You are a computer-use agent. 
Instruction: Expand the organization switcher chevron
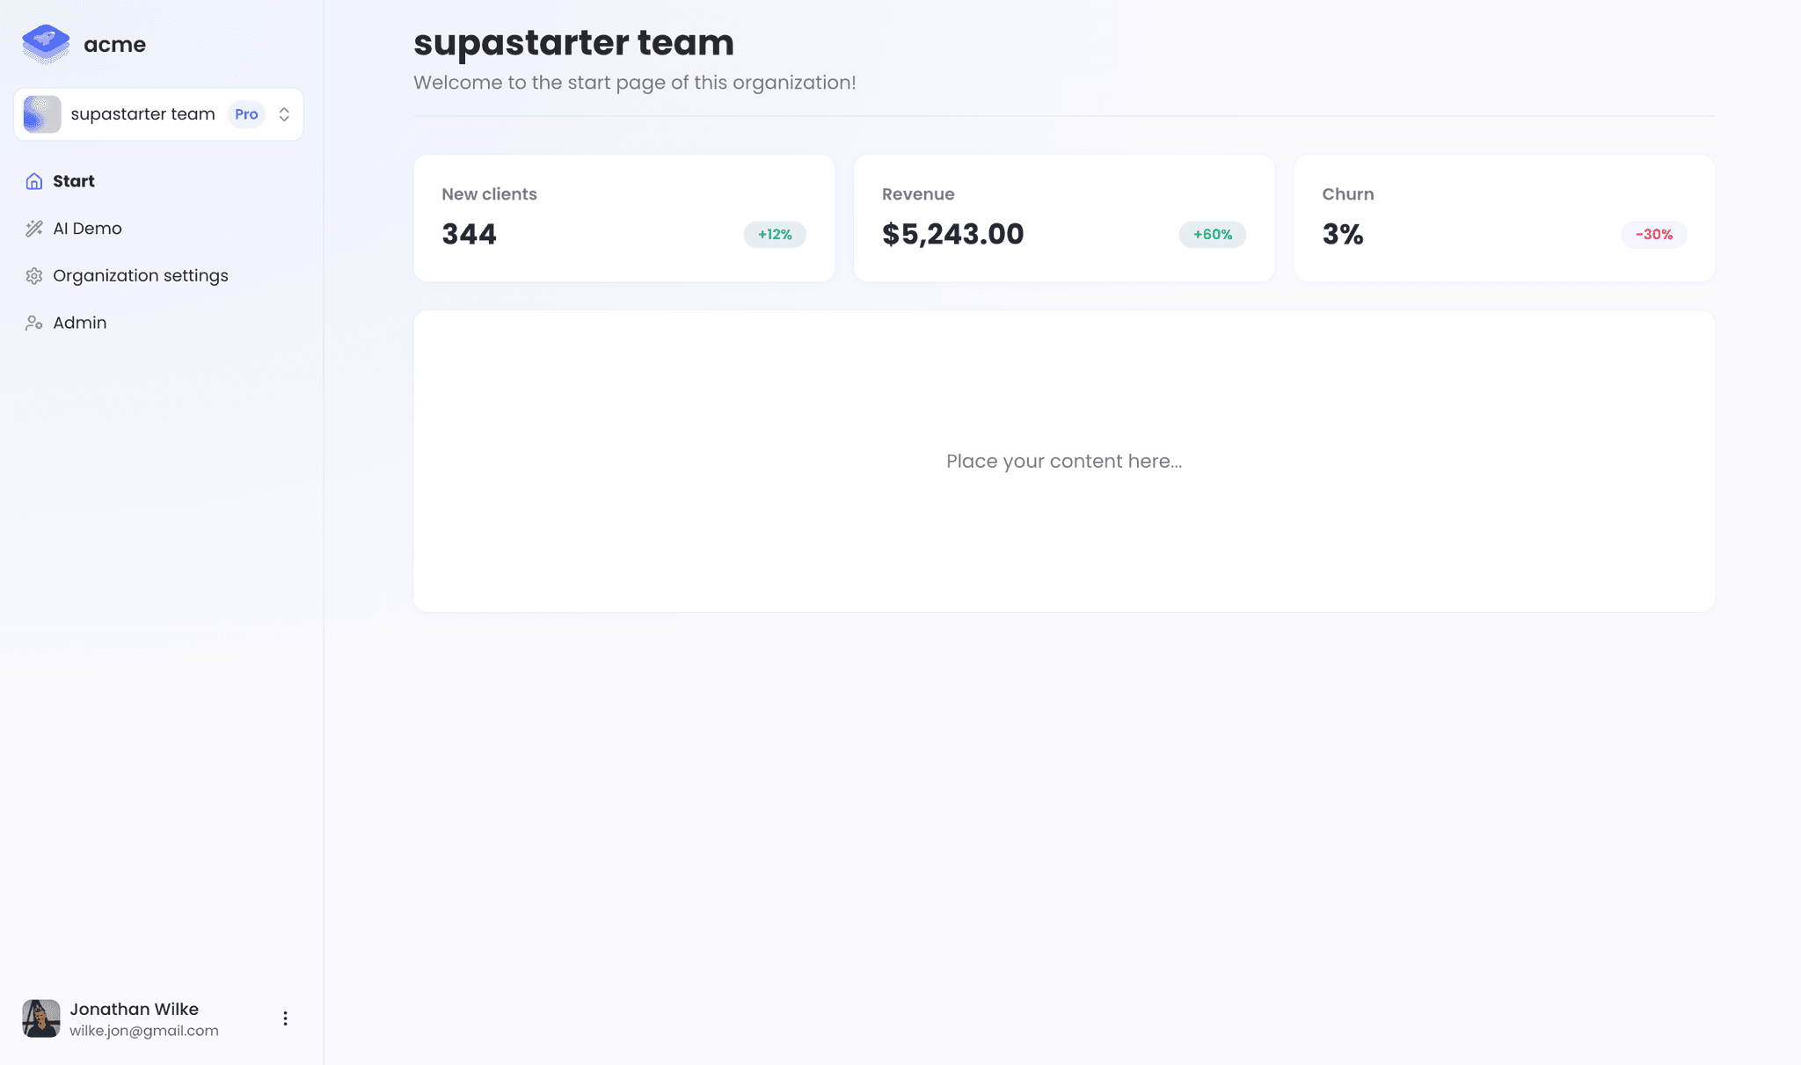[283, 113]
